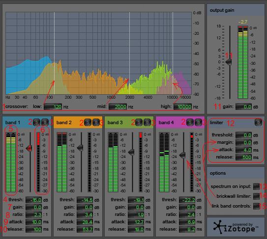
Task: Bypass the limiter with its B button
Action: (x=258, y=122)
